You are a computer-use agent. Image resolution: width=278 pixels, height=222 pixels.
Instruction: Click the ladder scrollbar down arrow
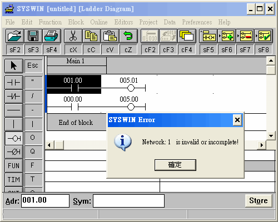click(x=271, y=136)
